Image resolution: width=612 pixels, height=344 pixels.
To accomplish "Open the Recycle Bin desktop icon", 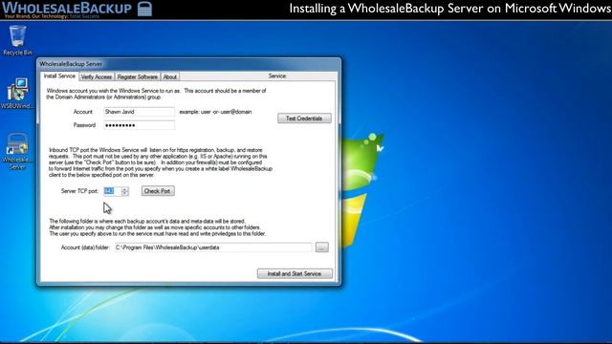I will coord(17,40).
